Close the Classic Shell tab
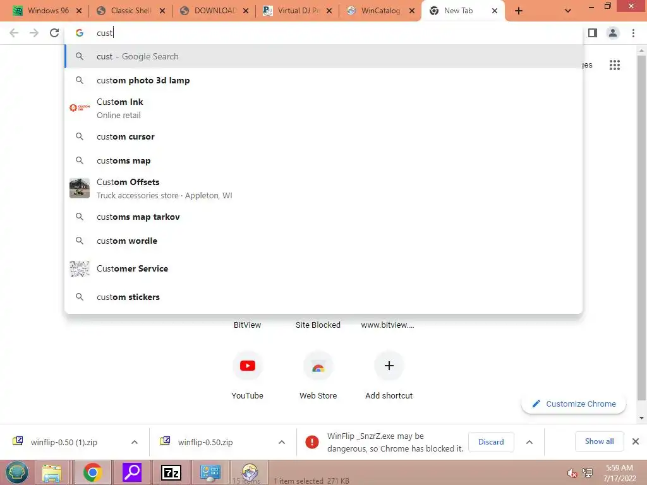This screenshot has width=647, height=485. pos(162,11)
